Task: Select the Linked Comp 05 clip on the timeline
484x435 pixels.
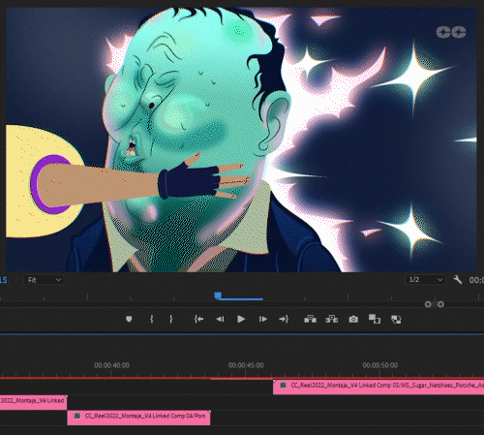Action: pyautogui.click(x=378, y=387)
